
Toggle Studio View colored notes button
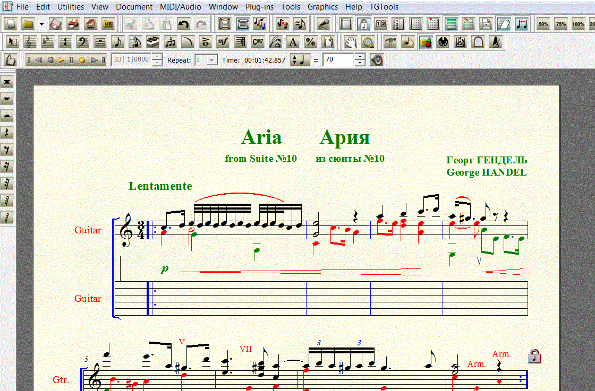point(260,24)
